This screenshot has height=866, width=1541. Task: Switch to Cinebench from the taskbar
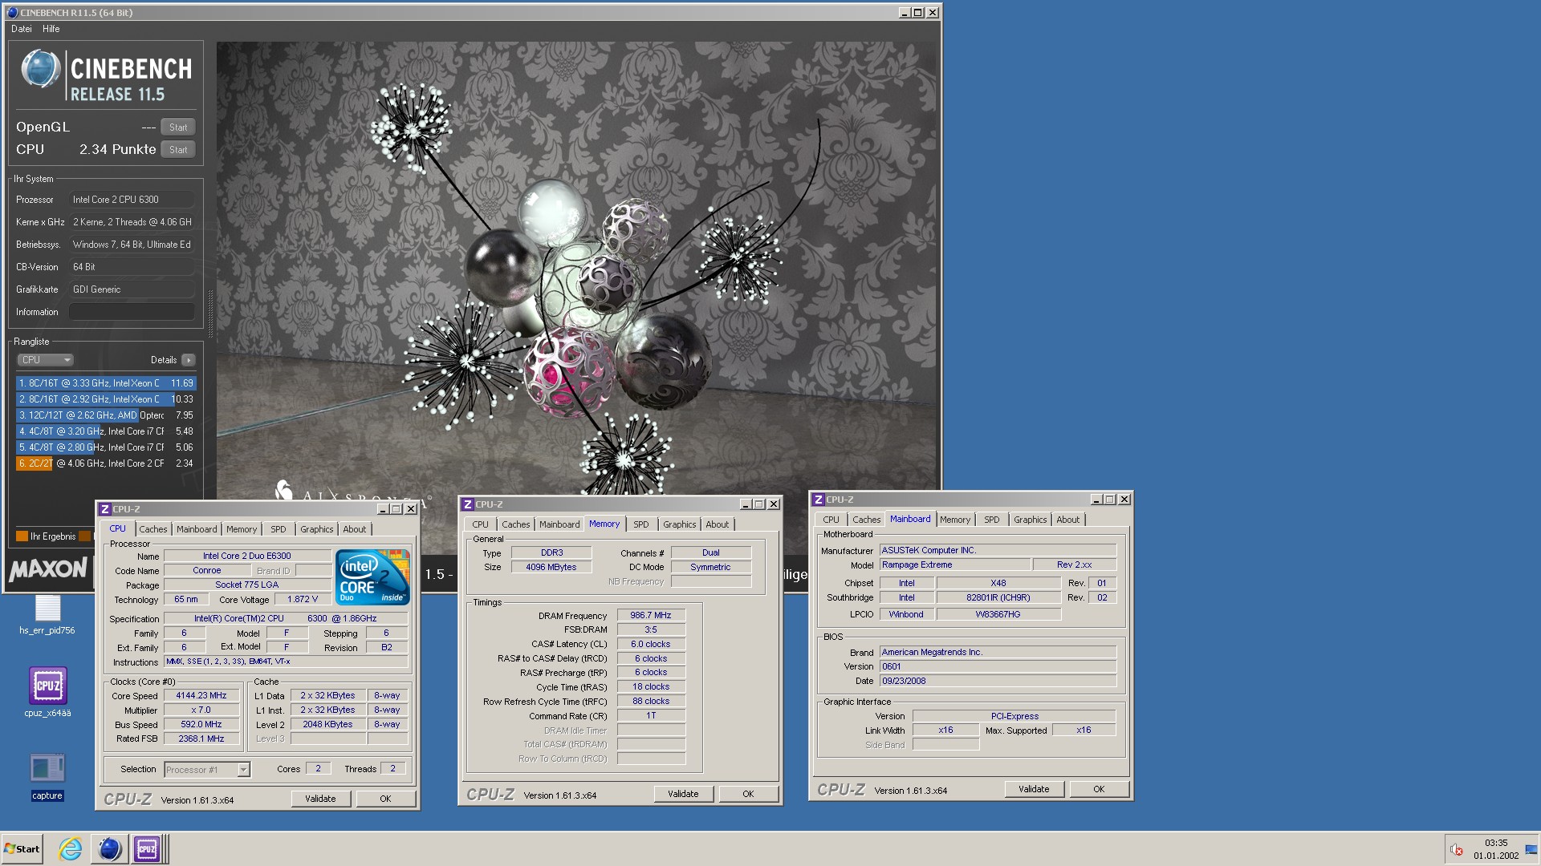coord(109,848)
